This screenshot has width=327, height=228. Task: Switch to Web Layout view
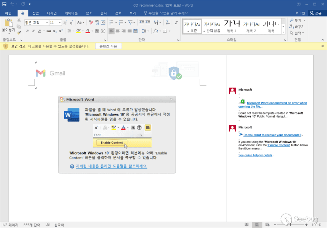coord(267,225)
